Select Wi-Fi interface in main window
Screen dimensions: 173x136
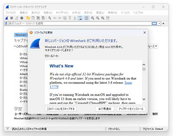[x=23, y=86]
